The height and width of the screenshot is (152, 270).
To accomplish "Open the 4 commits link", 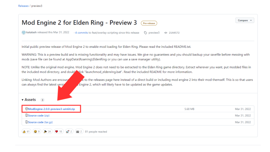I will (x=81, y=32).
